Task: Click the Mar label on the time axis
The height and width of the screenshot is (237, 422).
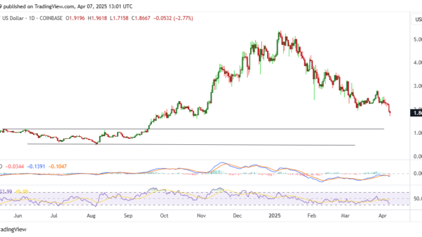Action: 345,216
